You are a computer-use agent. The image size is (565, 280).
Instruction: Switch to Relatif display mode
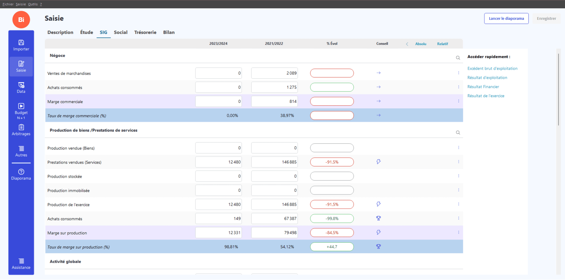point(442,44)
